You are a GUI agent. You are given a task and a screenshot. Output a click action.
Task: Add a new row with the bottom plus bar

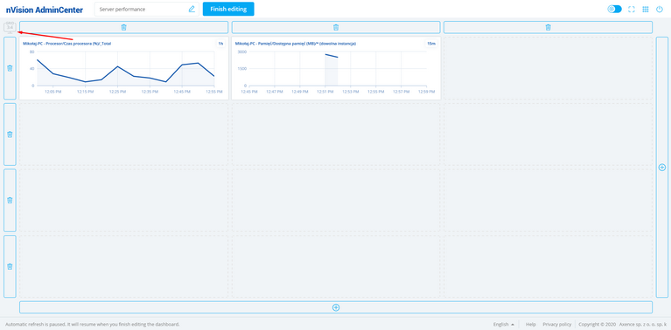(336, 307)
